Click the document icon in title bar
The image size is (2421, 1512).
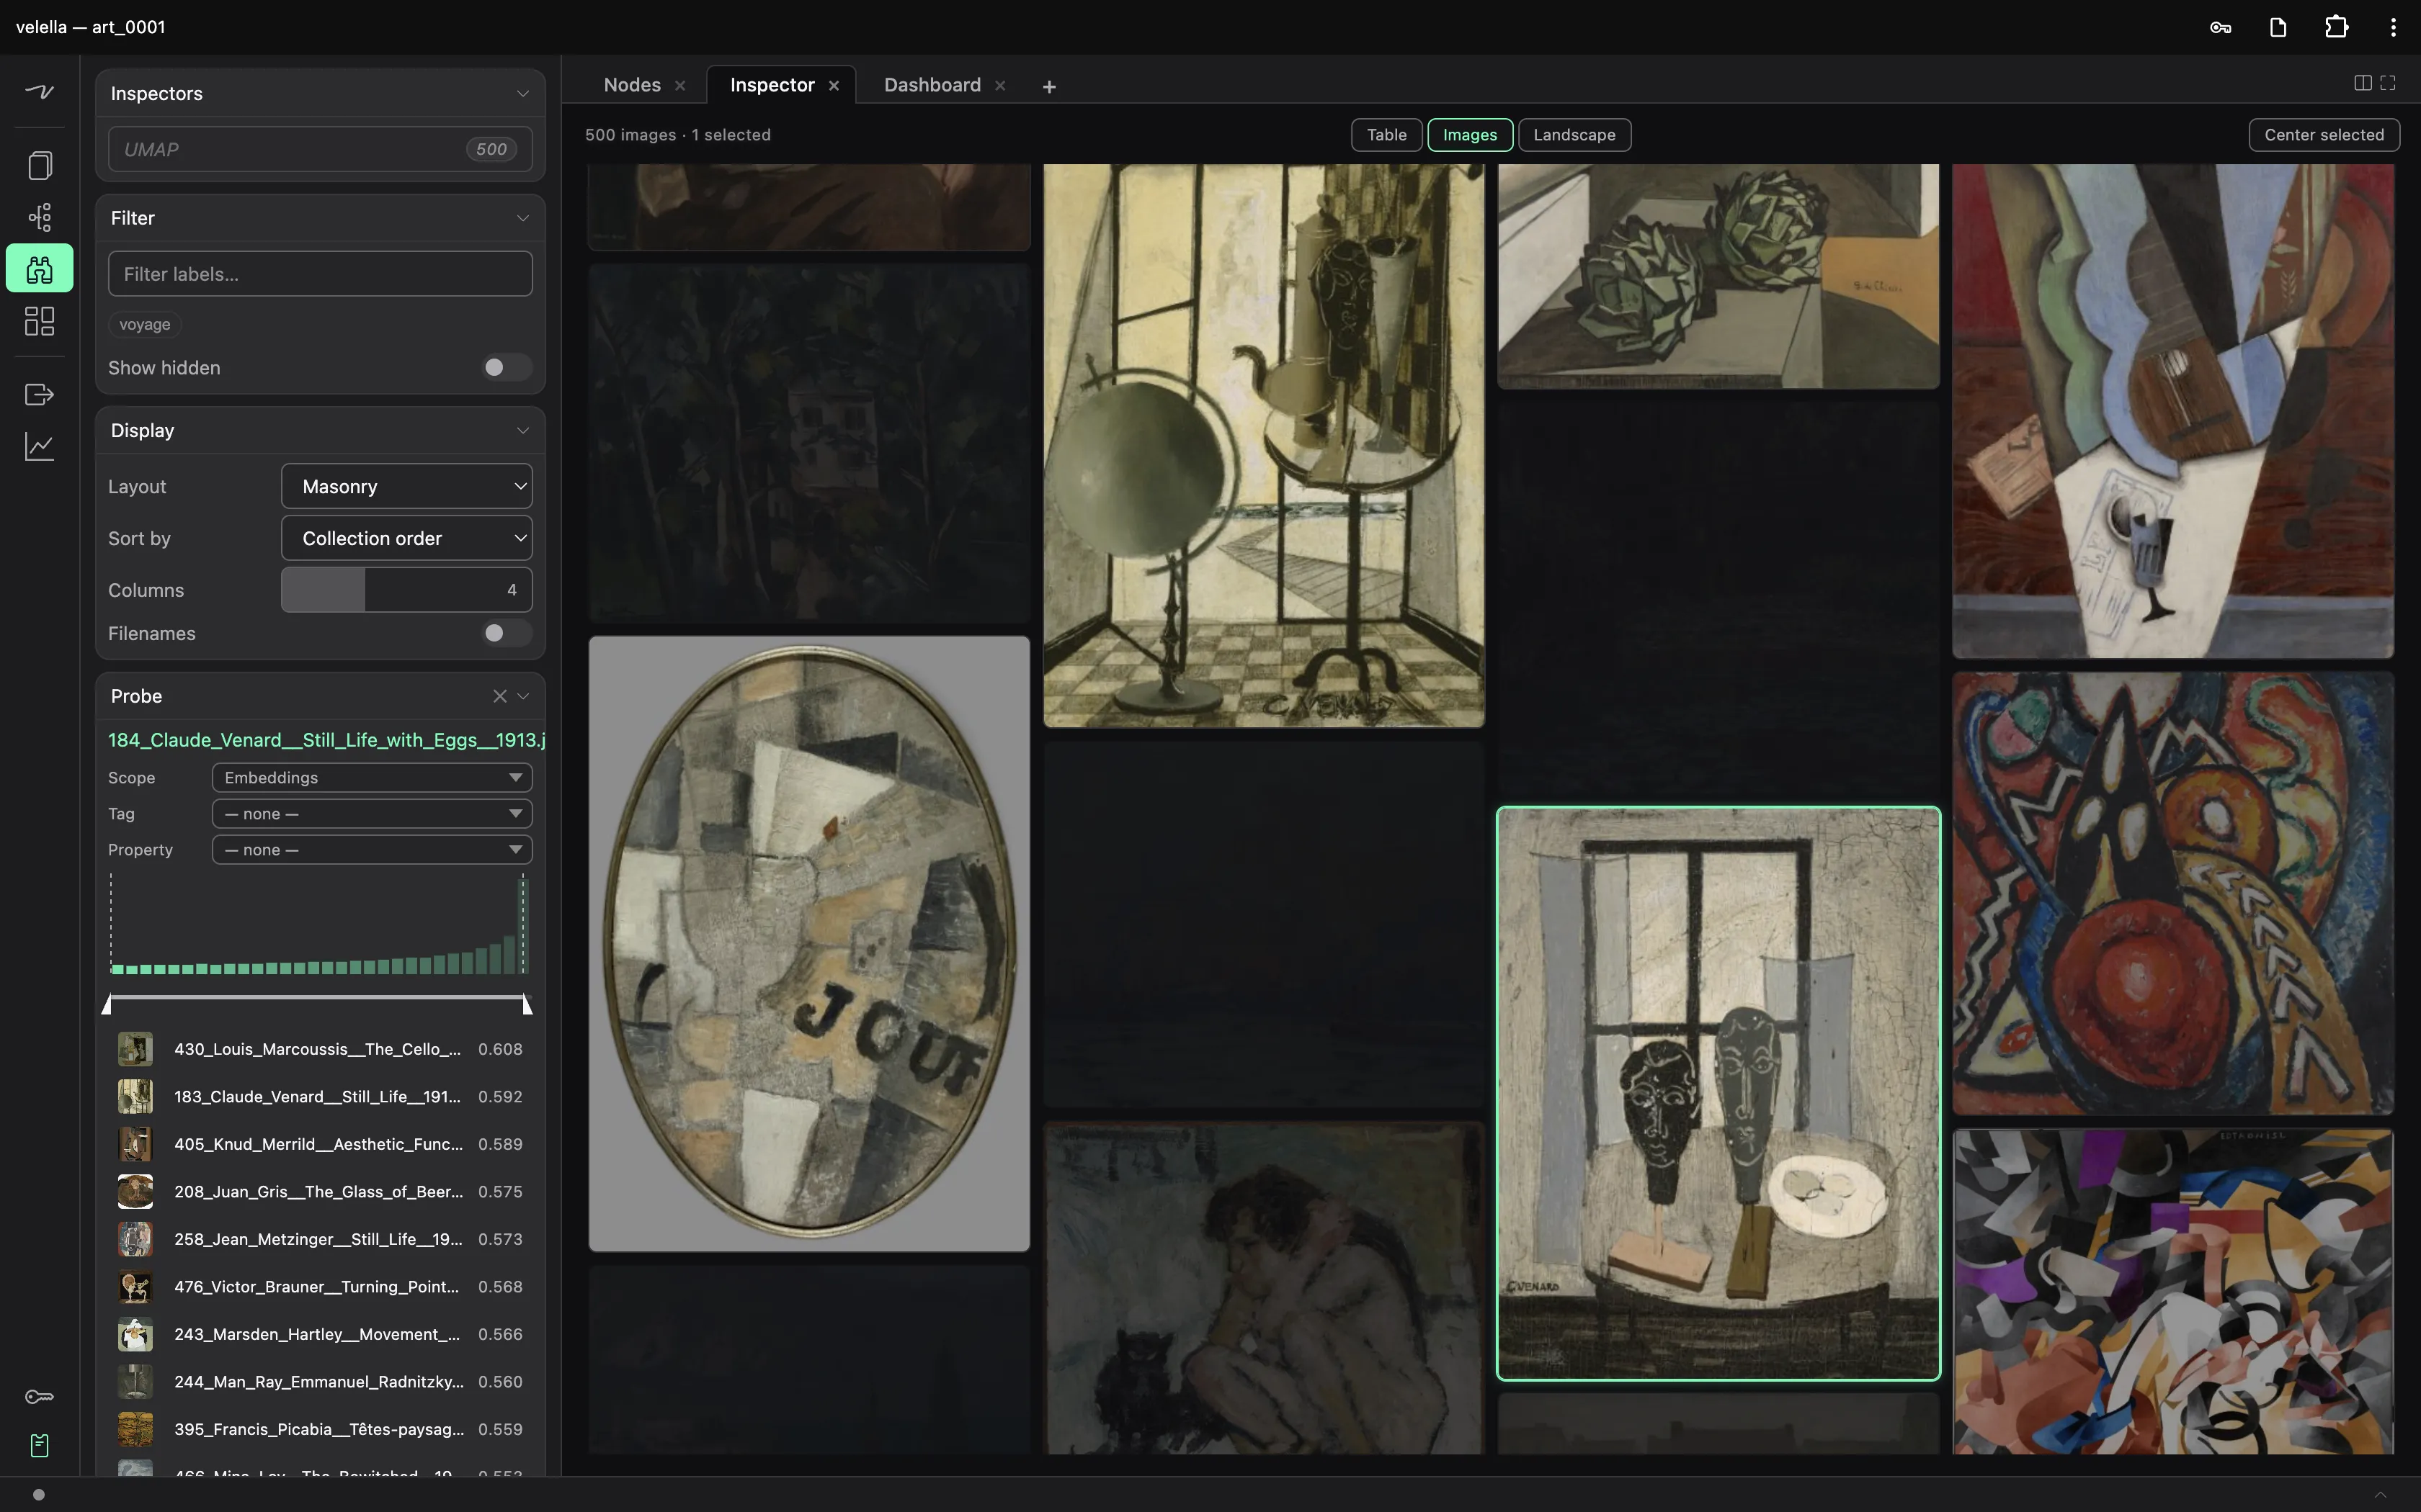pos(2278,27)
